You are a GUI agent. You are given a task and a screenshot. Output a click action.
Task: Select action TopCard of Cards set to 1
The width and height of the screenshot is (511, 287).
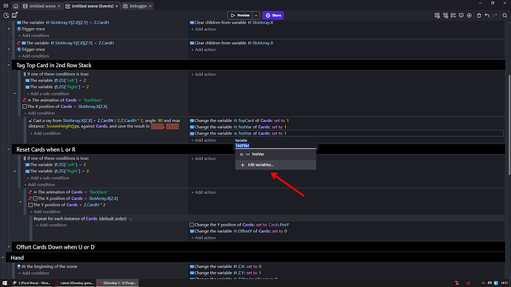coord(239,121)
